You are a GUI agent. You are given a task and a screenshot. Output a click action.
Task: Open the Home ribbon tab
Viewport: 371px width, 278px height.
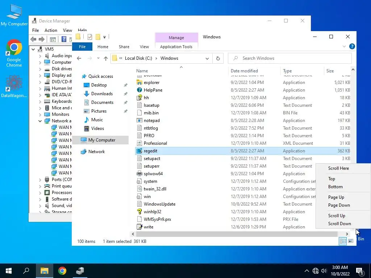pyautogui.click(x=103, y=47)
